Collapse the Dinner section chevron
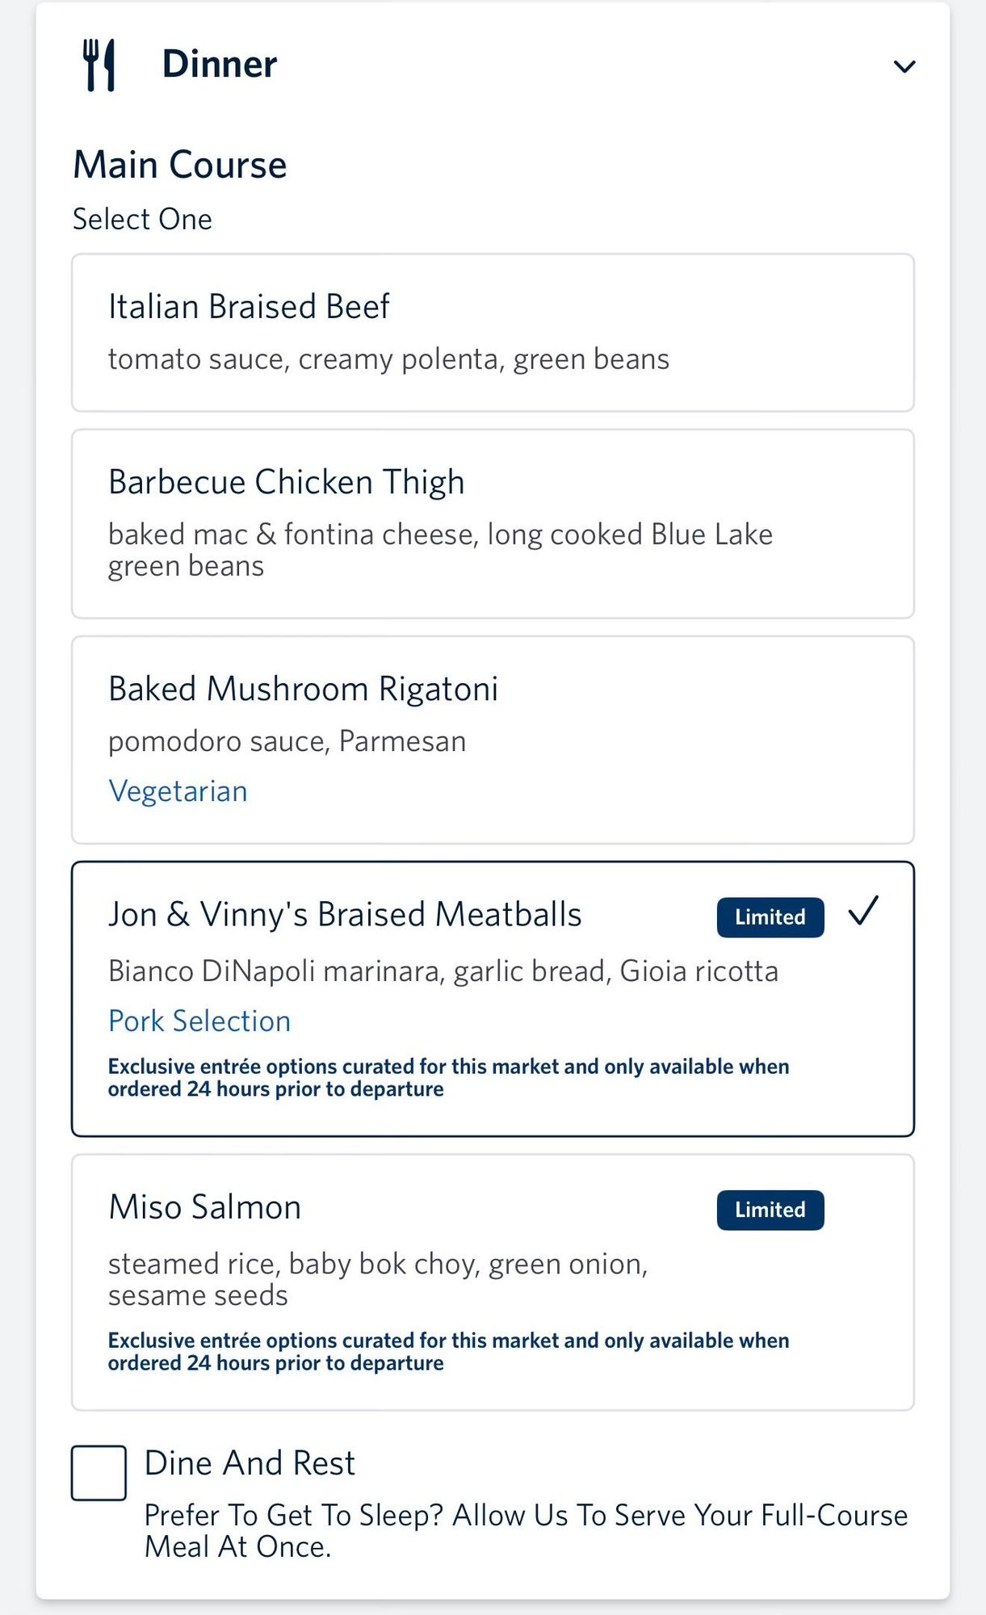Image resolution: width=986 pixels, height=1615 pixels. (904, 66)
